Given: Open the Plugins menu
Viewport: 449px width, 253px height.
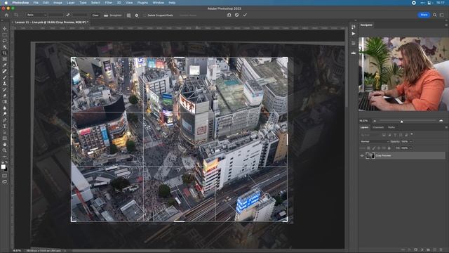Looking at the screenshot, I should (142, 3).
